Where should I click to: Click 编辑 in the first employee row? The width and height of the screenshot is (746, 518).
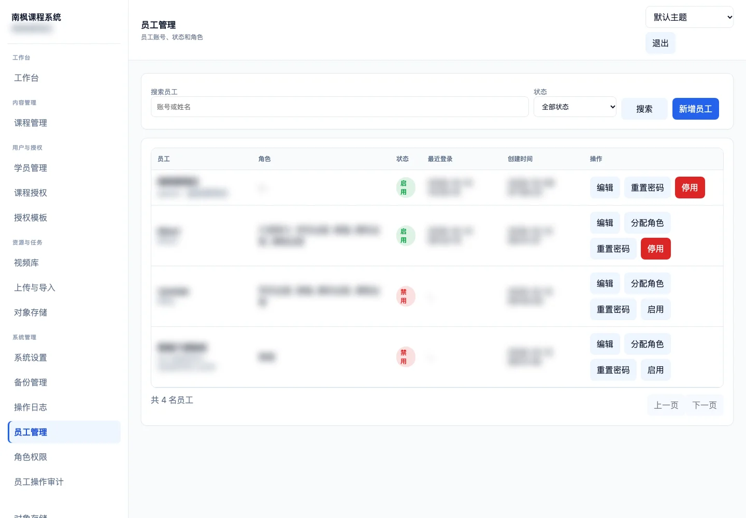(x=605, y=188)
